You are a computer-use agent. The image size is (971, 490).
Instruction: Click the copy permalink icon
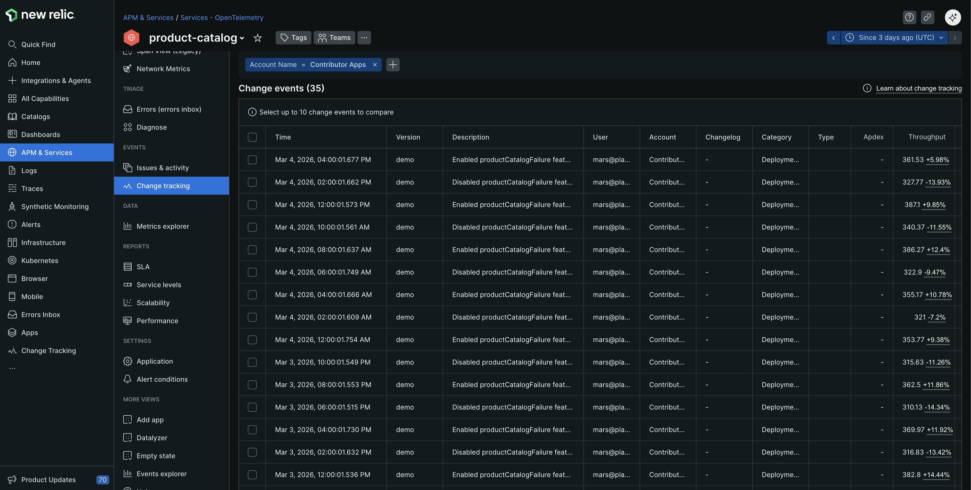point(928,17)
